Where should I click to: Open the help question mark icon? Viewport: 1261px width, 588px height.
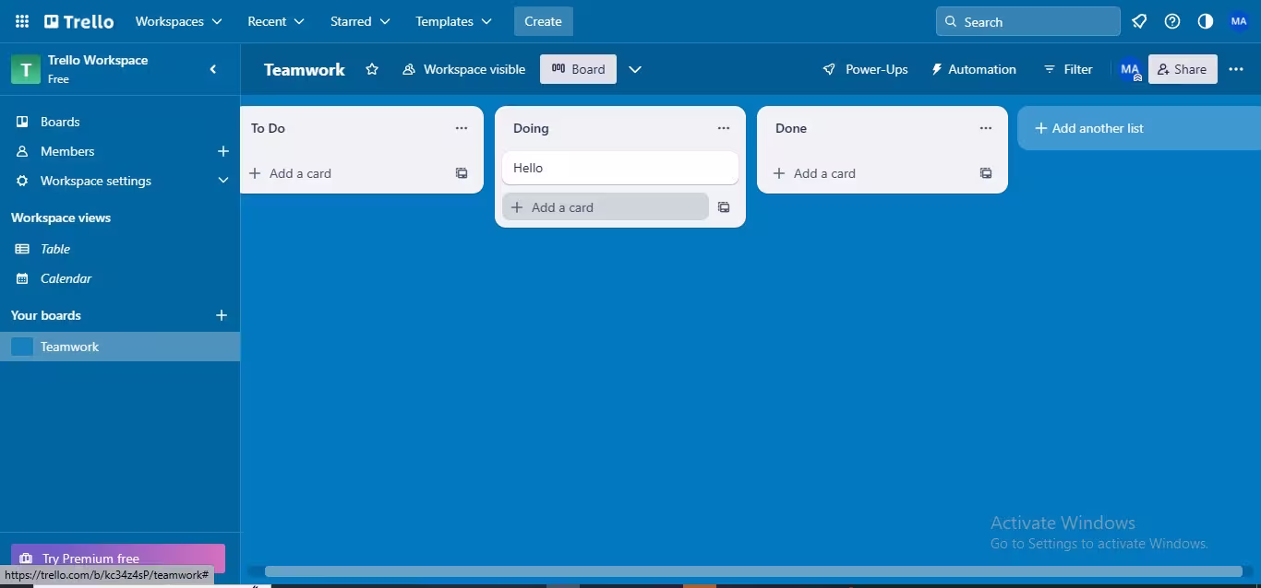(1172, 21)
